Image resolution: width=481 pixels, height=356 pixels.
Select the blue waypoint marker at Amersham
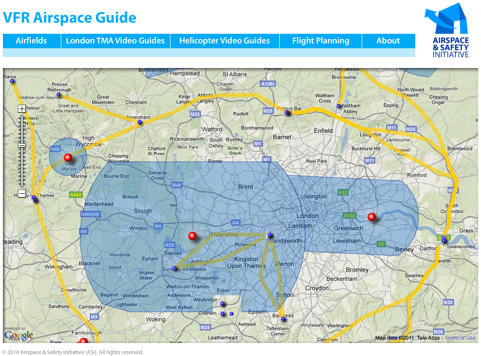pos(140,122)
